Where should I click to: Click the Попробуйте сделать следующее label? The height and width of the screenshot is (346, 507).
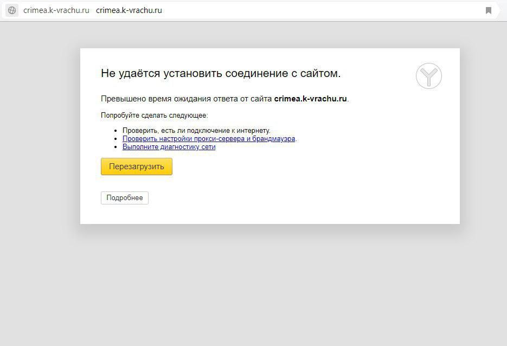[154, 116]
